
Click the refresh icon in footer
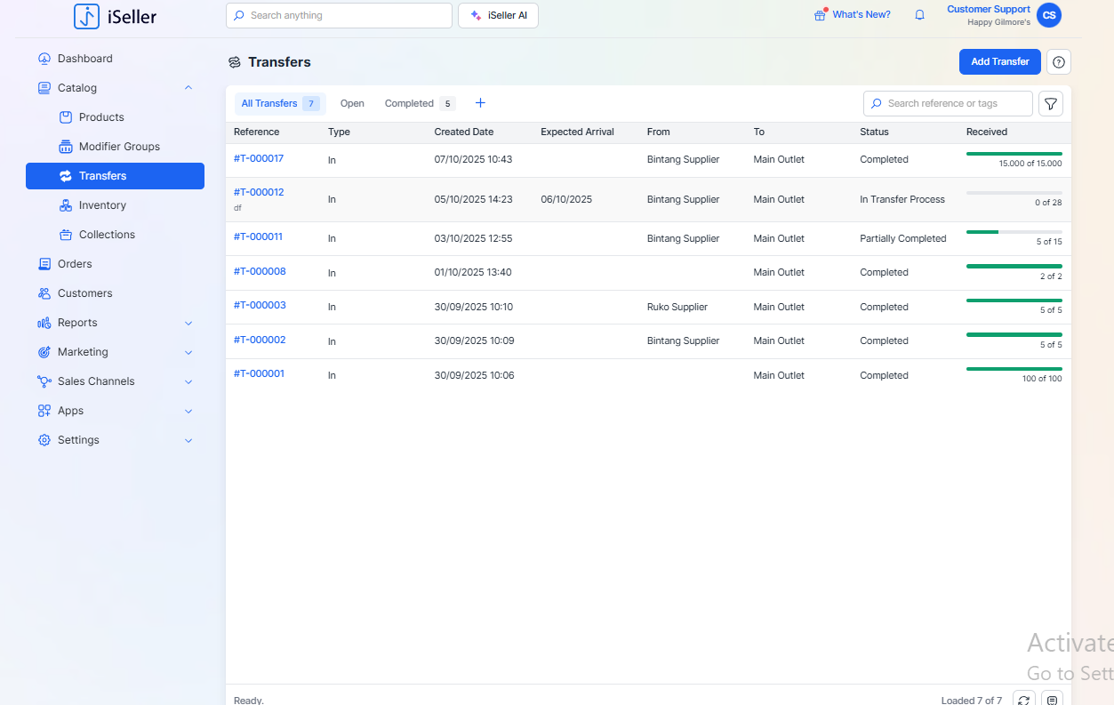coord(1023,700)
